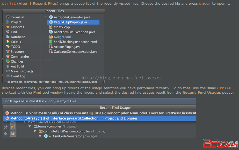Viewport: 239px width, 150px height.
Task: Open Database tool window entry
Action: (x=16, y=37)
